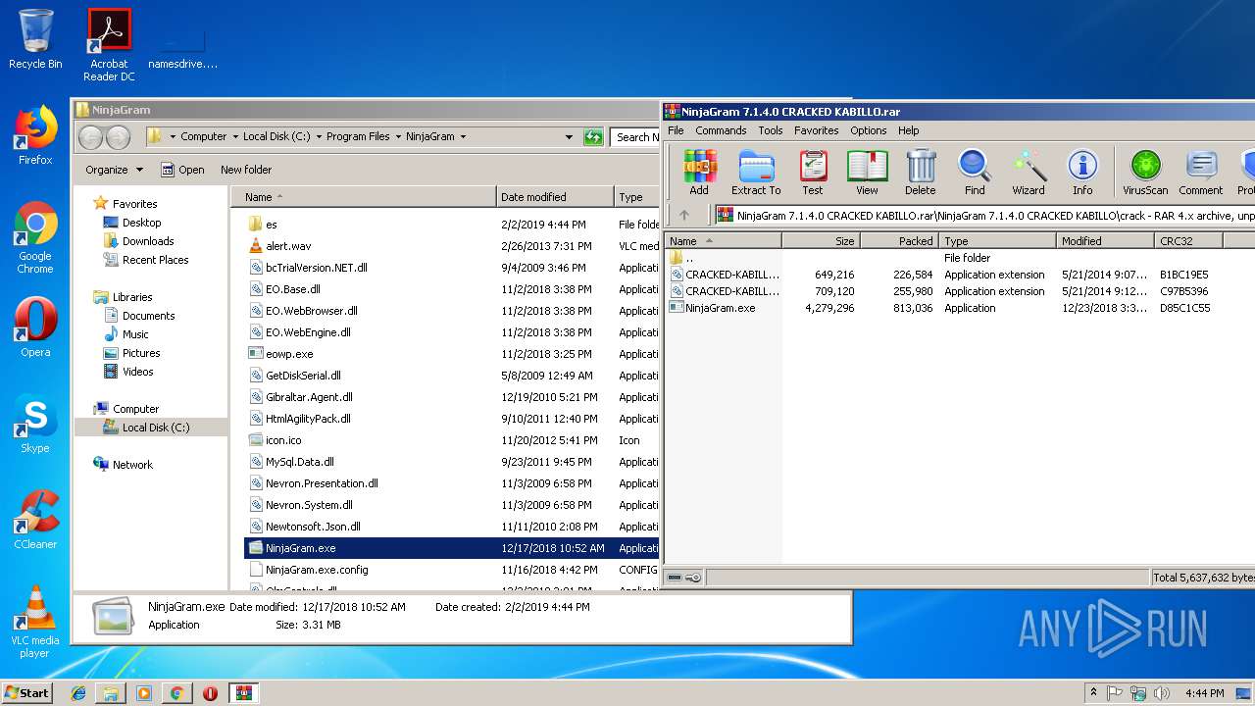Open the archive Comment tool
The width and height of the screenshot is (1255, 706).
click(1201, 173)
